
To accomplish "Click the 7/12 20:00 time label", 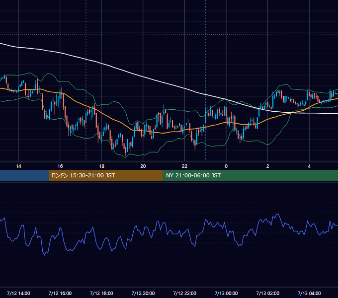I will [143, 293].
